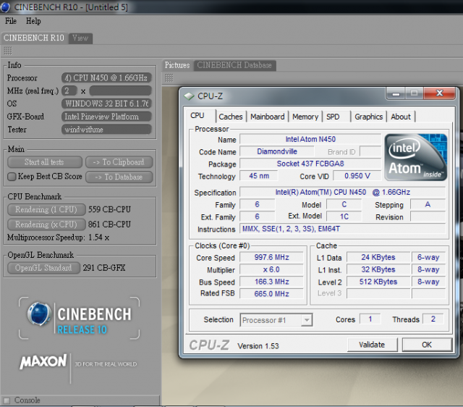Screen dimensions: 463x407
Task: Expand the Processor #1 selection dropdown
Action: click(x=307, y=320)
